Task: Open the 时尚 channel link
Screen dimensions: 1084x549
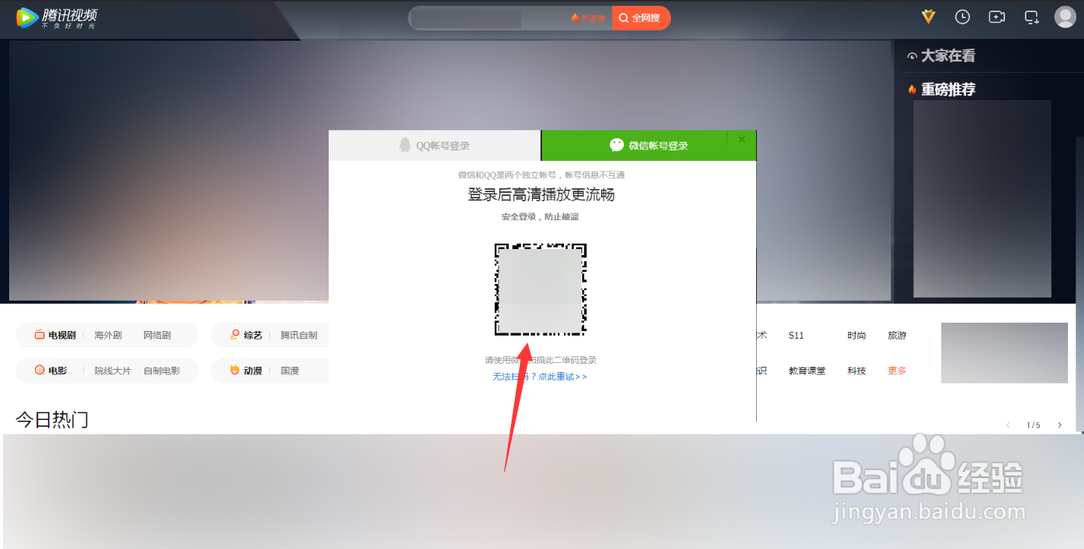Action: pos(856,335)
